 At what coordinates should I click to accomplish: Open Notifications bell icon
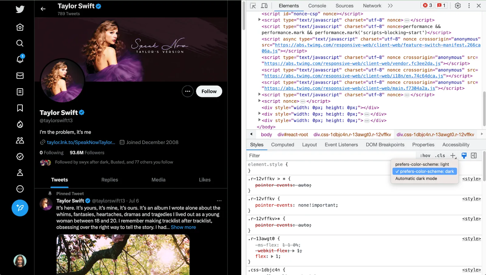(20, 59)
